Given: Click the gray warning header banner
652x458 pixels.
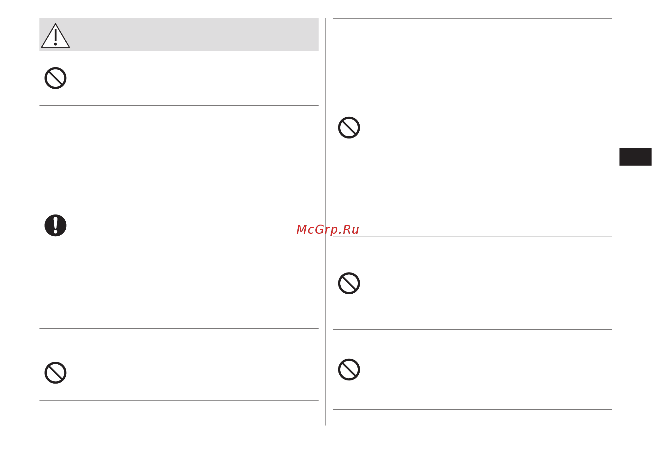Looking at the screenshot, I should [x=179, y=34].
